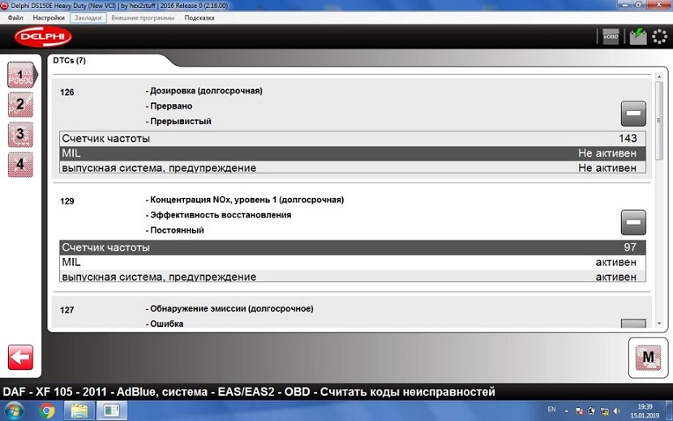This screenshot has height=421, width=673.
Task: Open the Настройки menu
Action: coord(49,18)
